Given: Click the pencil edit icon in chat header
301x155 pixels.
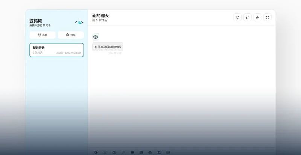Looking at the screenshot, I should point(248,17).
